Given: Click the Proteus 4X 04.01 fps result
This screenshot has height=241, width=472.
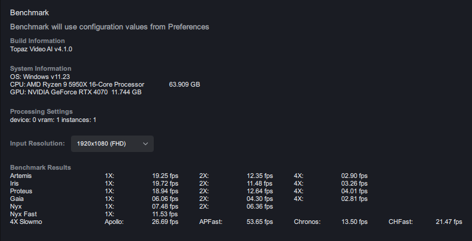Looking at the screenshot, I should [x=354, y=191].
